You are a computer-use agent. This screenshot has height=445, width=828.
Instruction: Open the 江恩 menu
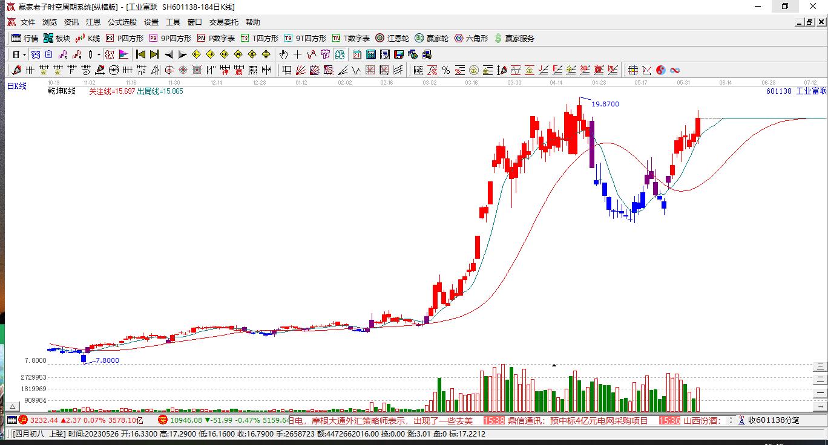pyautogui.click(x=93, y=22)
